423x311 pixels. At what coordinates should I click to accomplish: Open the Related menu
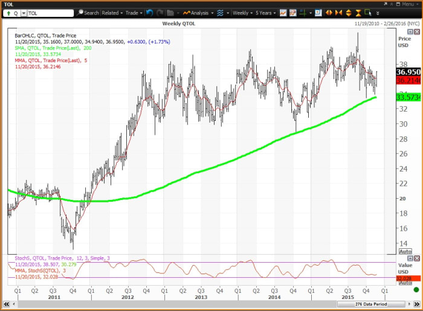coord(112,12)
